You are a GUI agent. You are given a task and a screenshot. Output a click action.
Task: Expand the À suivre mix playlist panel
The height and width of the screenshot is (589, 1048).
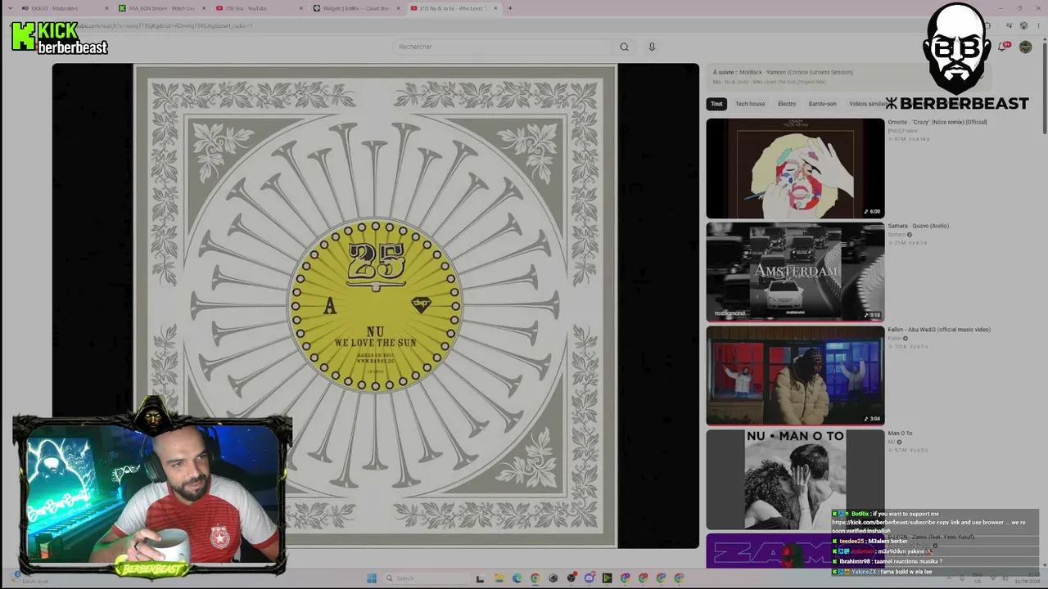coord(848,76)
